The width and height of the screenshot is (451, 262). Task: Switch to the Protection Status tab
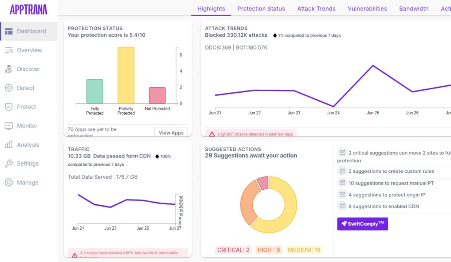coord(261,9)
